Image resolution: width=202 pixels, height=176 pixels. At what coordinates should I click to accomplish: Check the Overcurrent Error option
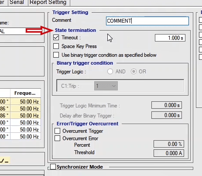[57, 138]
